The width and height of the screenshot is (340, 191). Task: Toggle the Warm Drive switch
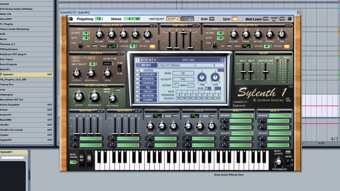tap(118, 91)
